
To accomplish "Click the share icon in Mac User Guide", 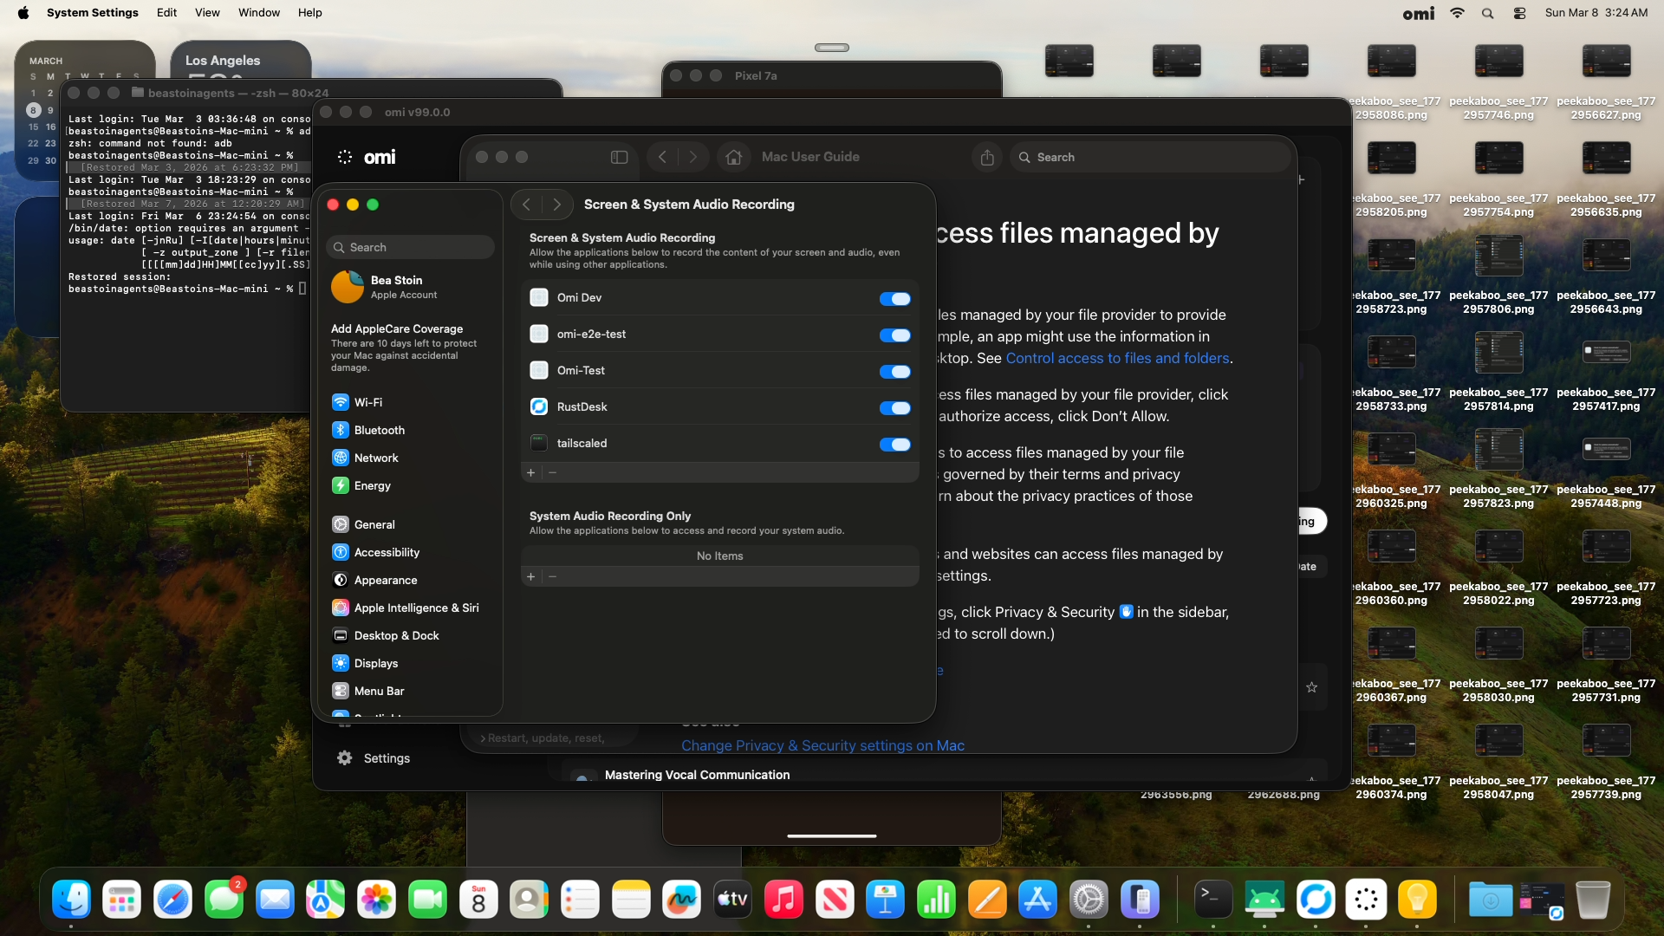I will (986, 157).
